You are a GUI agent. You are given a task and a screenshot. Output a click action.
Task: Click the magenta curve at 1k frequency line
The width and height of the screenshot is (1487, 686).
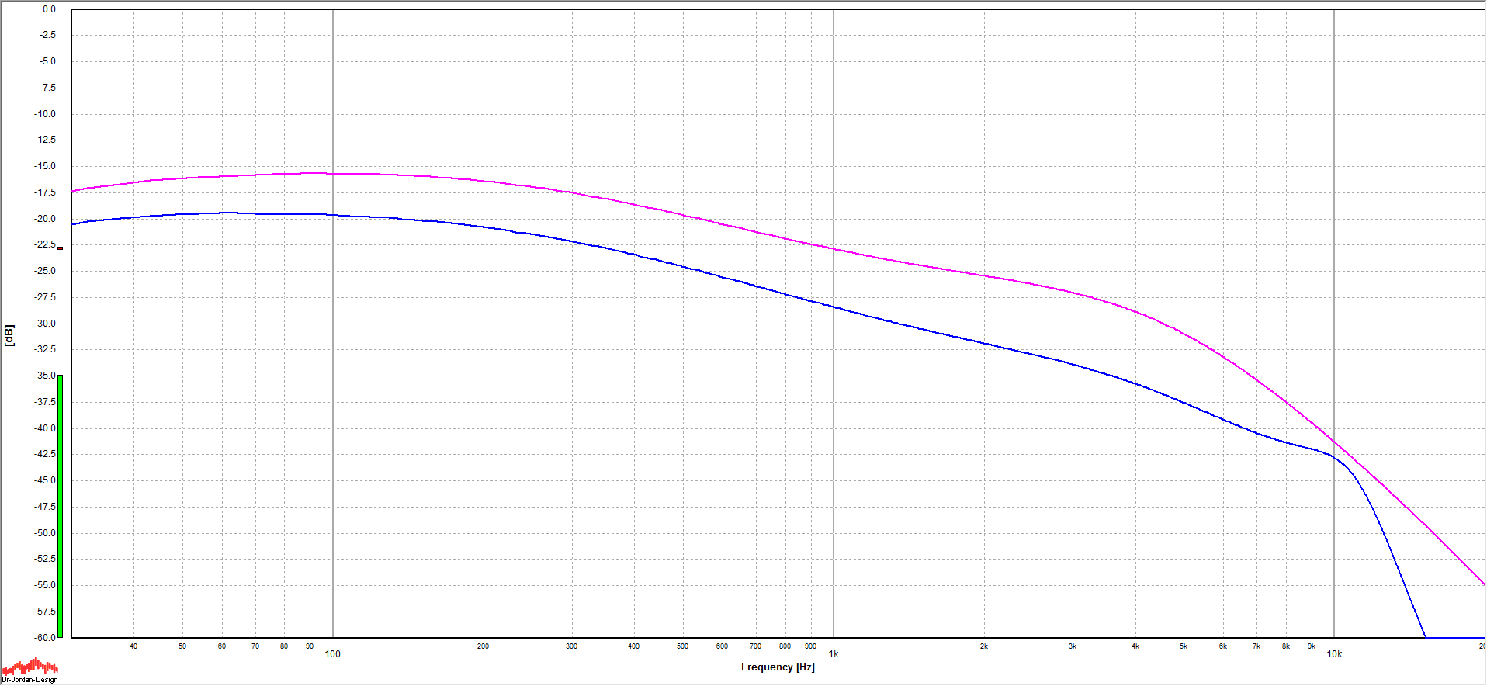834,249
